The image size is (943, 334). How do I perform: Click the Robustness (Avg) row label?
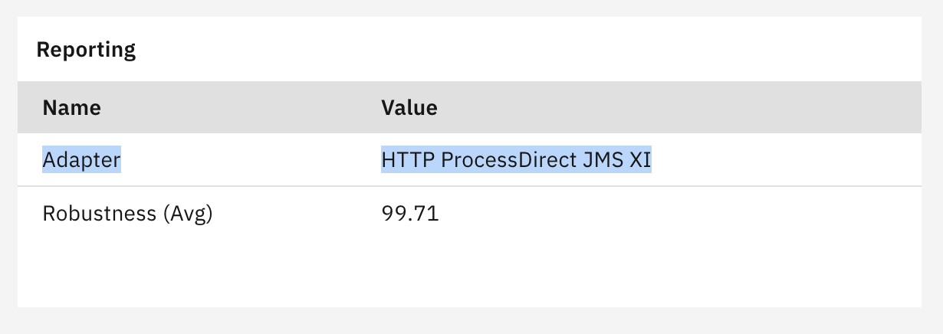(x=127, y=213)
